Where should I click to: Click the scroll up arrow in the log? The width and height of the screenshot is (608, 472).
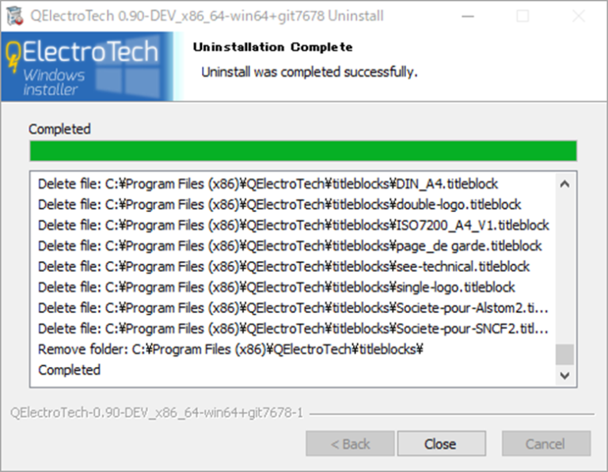point(564,184)
